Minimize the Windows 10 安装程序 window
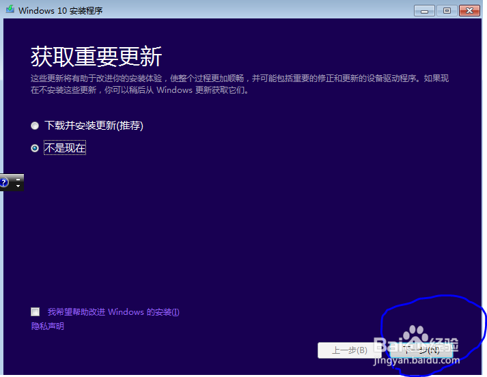 [424, 11]
